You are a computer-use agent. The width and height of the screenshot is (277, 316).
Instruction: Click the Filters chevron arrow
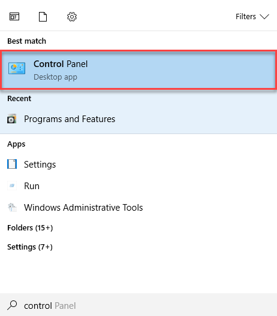pos(264,17)
